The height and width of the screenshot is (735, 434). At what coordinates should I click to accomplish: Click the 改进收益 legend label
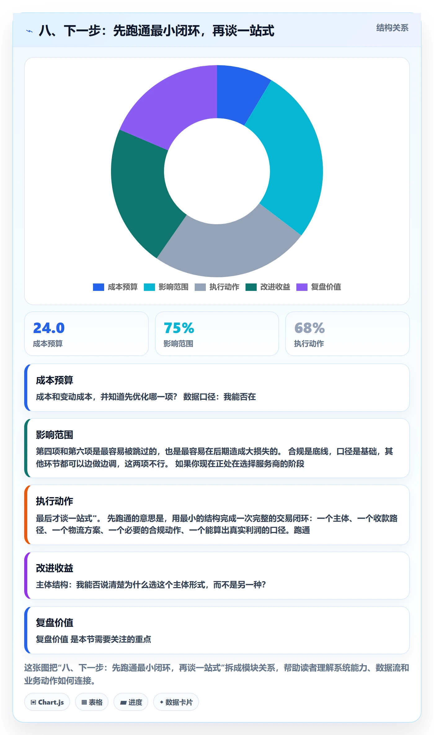point(275,287)
